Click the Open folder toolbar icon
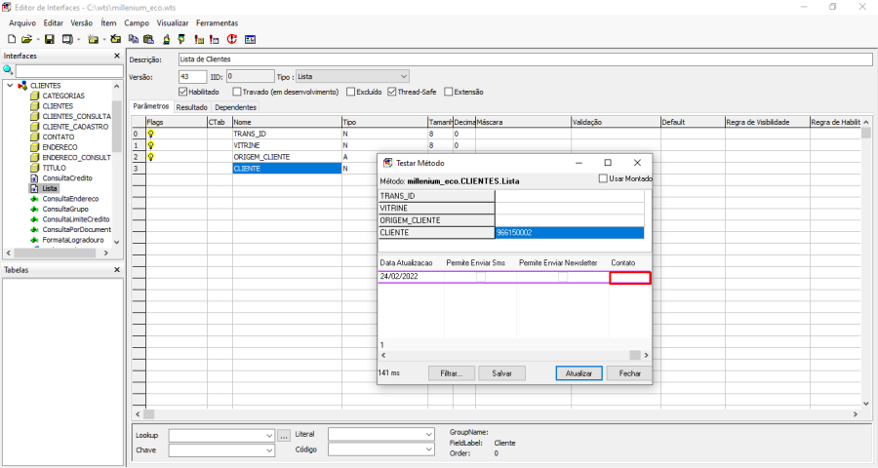 (x=26, y=39)
